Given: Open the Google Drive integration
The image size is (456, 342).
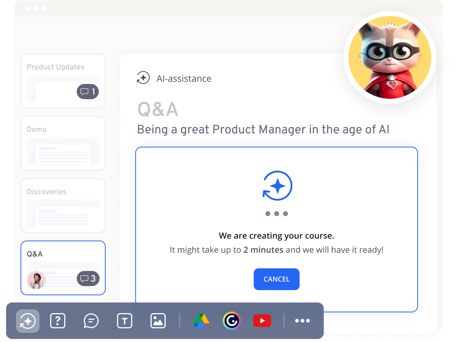Looking at the screenshot, I should [x=201, y=321].
